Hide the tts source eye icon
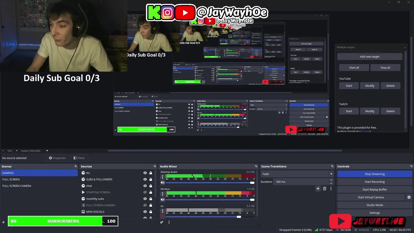Screen dimensions: 414x233 click(x=145, y=173)
